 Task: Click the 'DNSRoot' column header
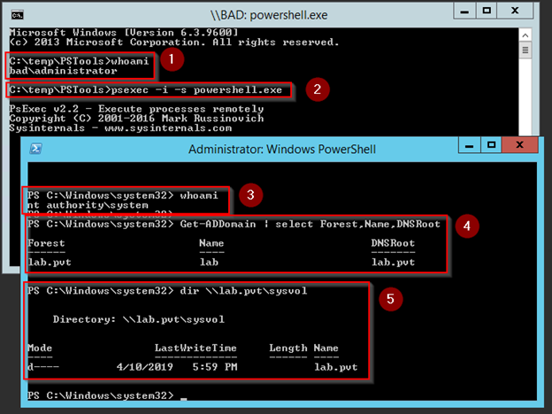(x=393, y=243)
